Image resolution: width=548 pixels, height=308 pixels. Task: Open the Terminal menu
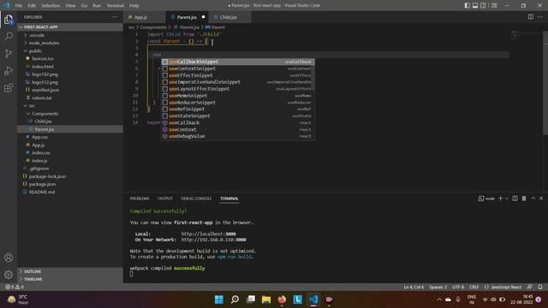(115, 5)
